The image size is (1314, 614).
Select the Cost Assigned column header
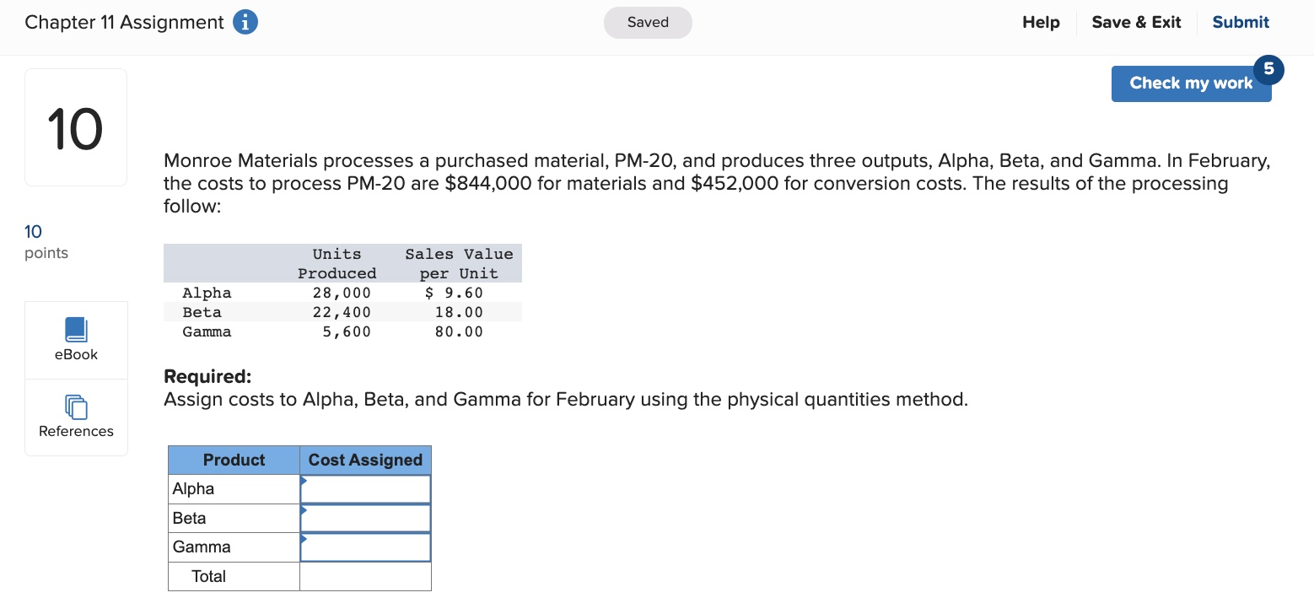[365, 460]
